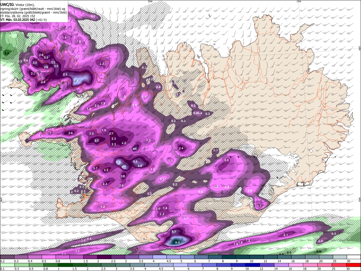Click the 20W longitude label
The image size is (361, 271).
pos(150,1)
